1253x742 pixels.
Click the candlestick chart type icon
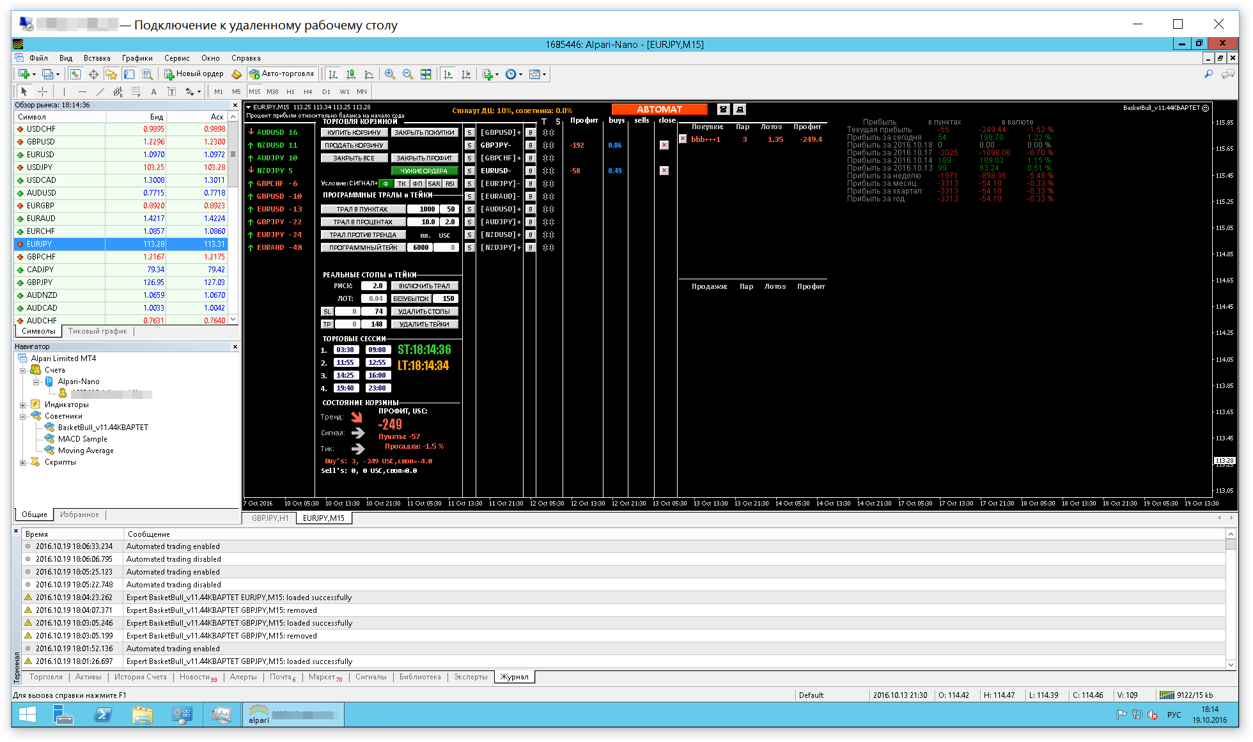click(351, 74)
